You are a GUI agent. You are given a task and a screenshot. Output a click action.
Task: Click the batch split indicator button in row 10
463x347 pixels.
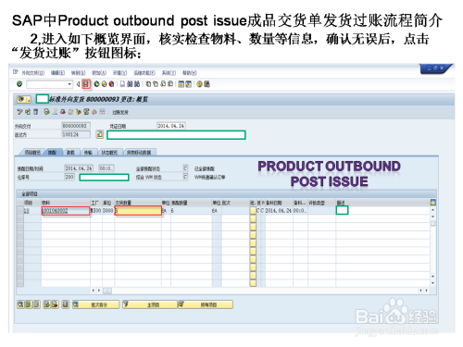253,211
